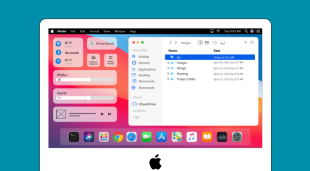Screen dimensions: 310x171
Task: Toggle Keyboard brightness tile
Action: 93,60
